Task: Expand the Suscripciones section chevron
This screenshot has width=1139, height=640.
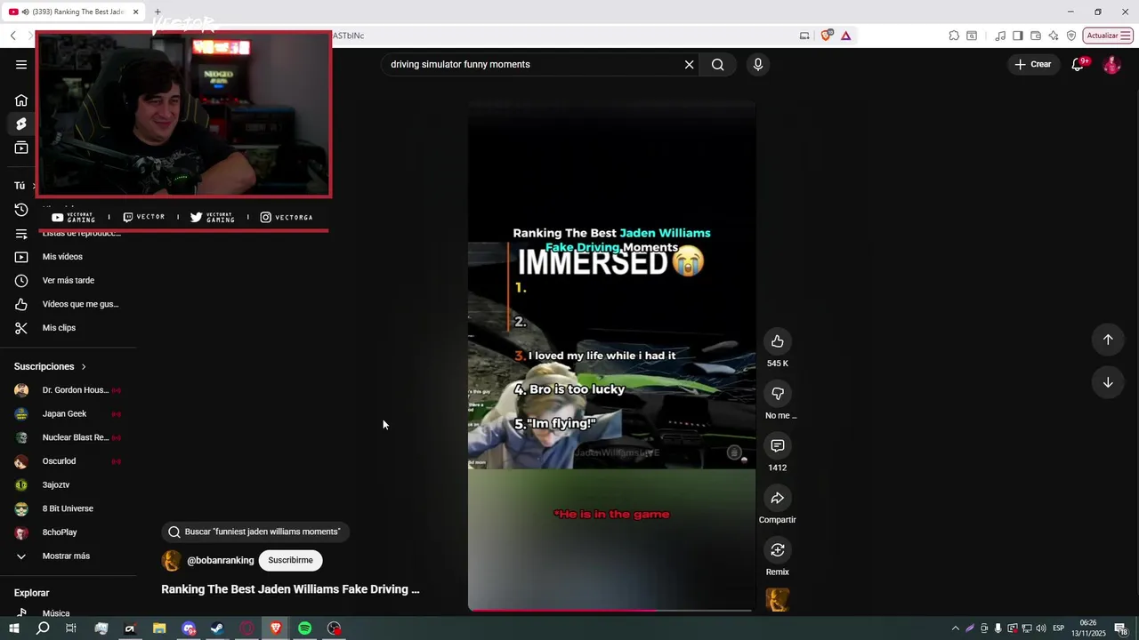Action: click(x=84, y=366)
